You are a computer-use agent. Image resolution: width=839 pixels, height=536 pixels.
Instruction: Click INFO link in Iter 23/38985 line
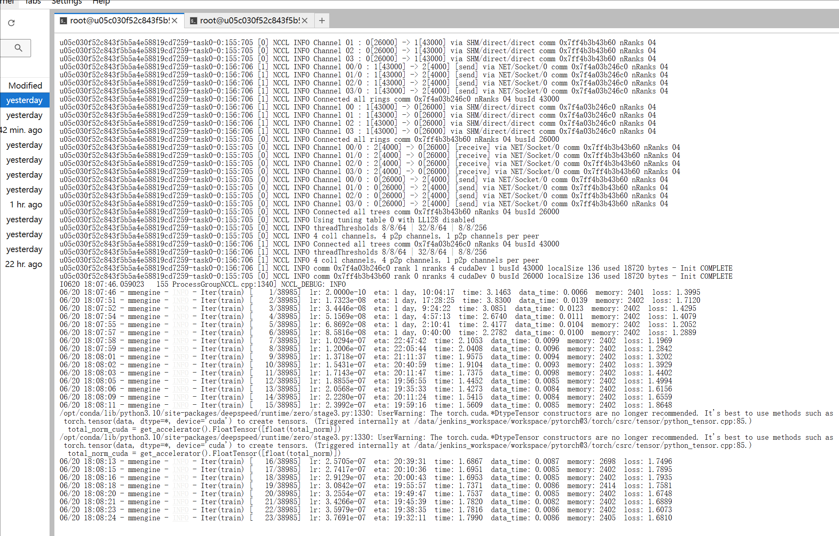tap(181, 518)
